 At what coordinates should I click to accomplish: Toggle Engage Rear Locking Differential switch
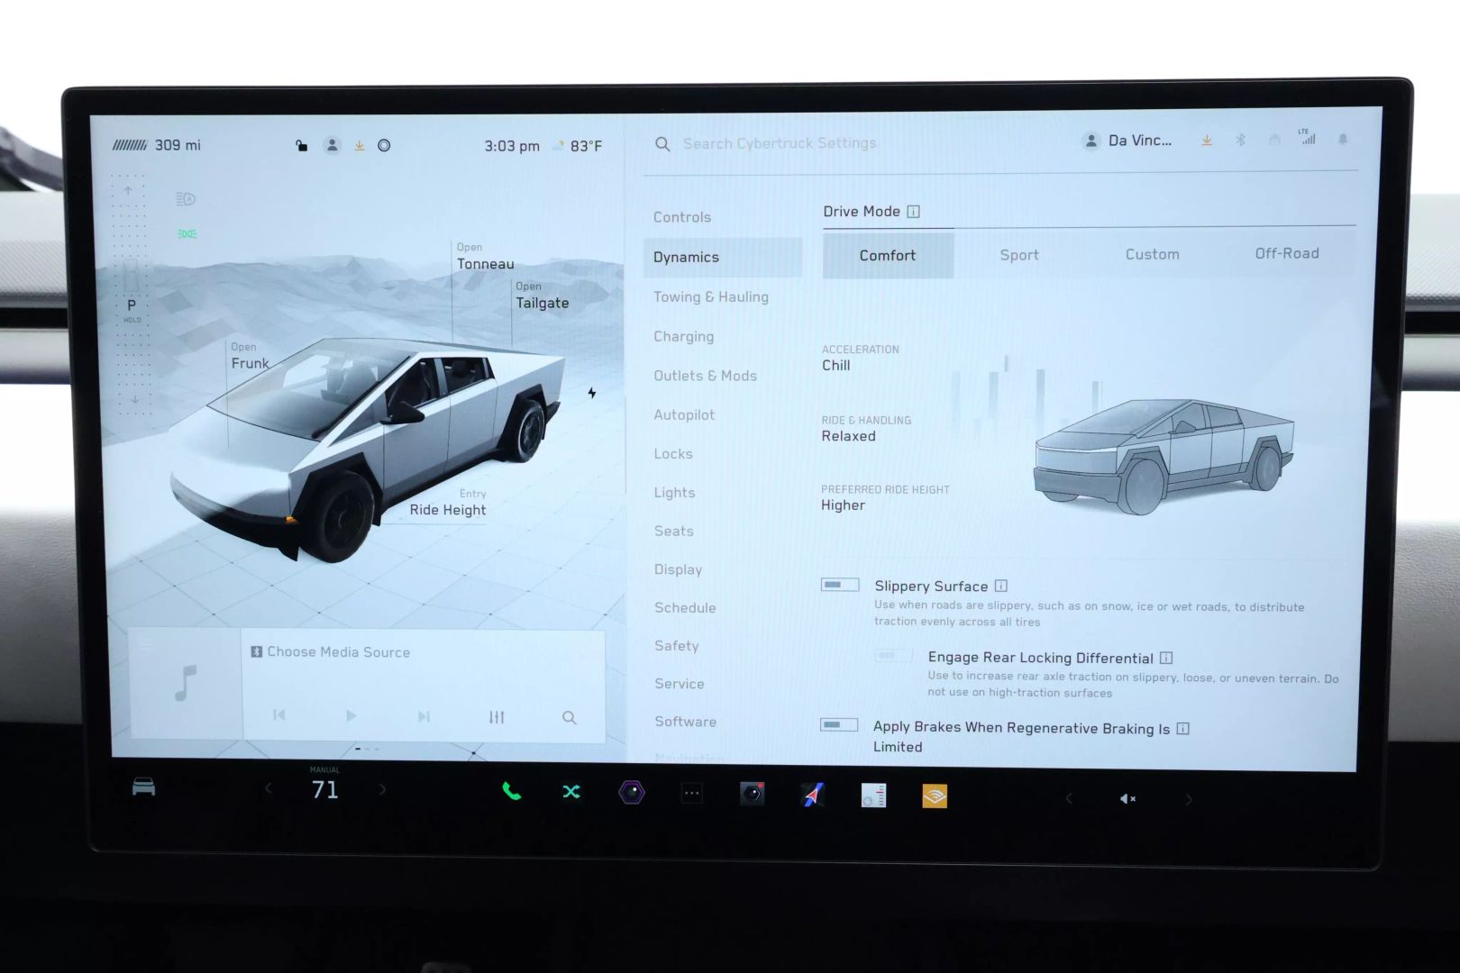[893, 655]
